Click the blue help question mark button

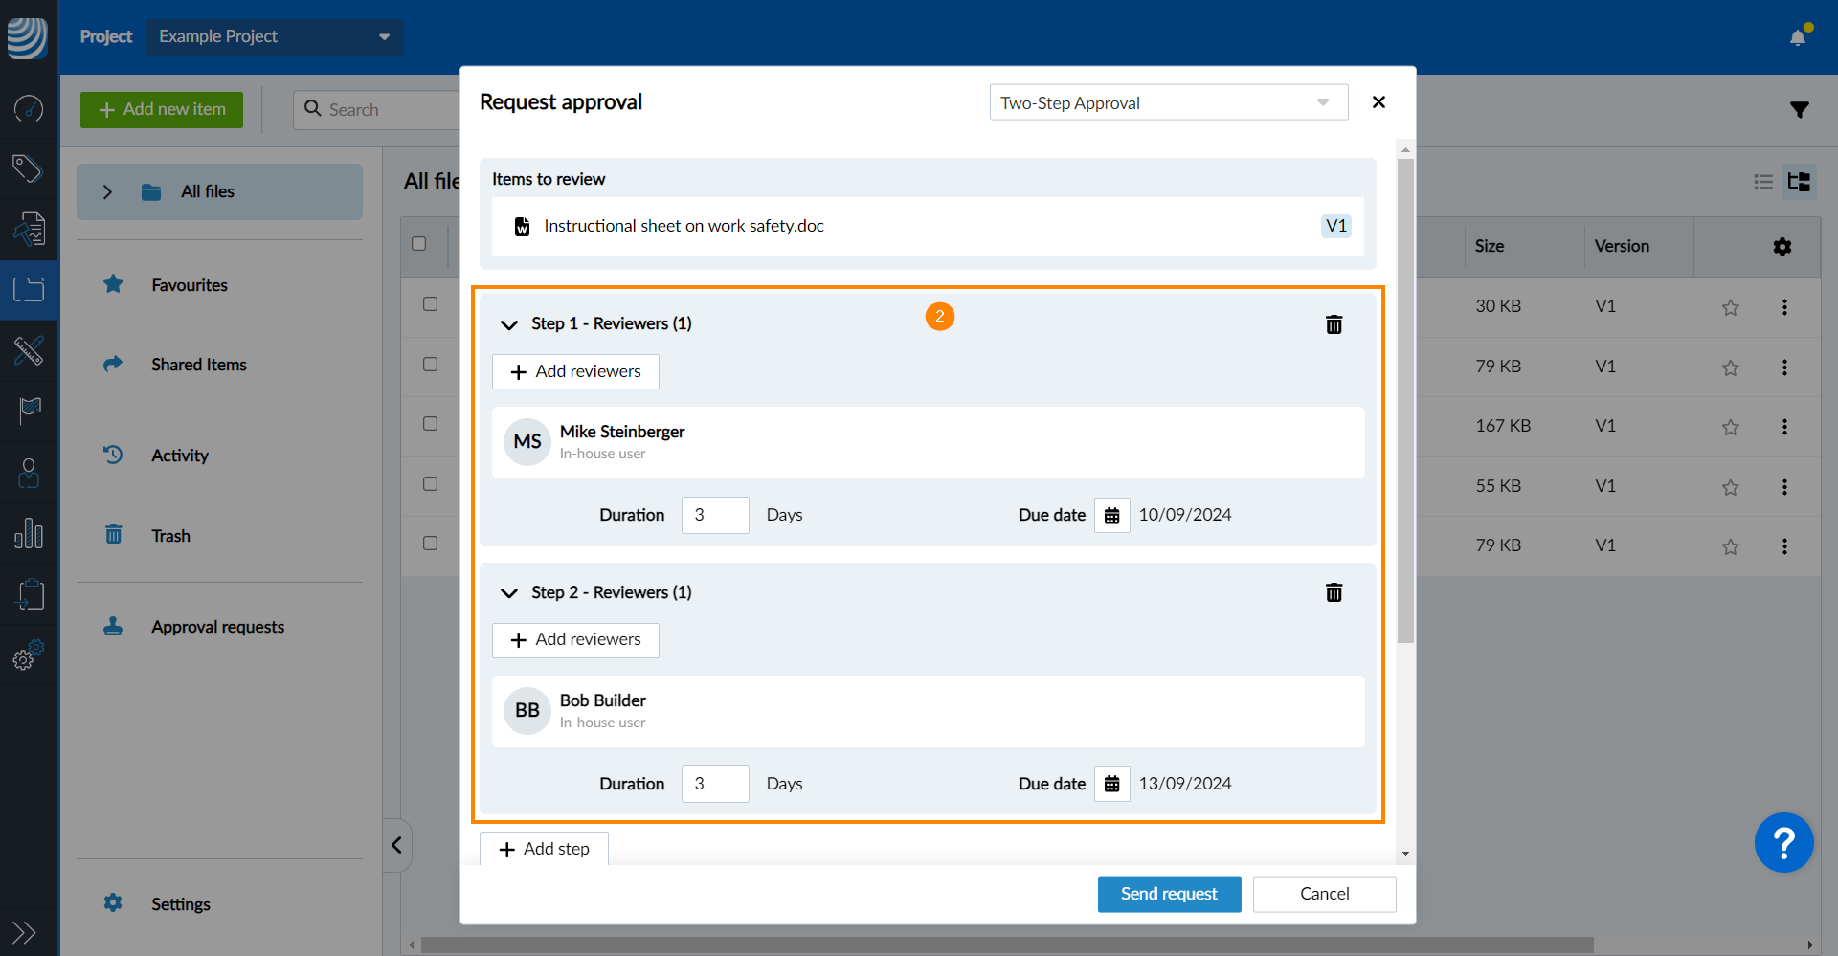(x=1783, y=843)
